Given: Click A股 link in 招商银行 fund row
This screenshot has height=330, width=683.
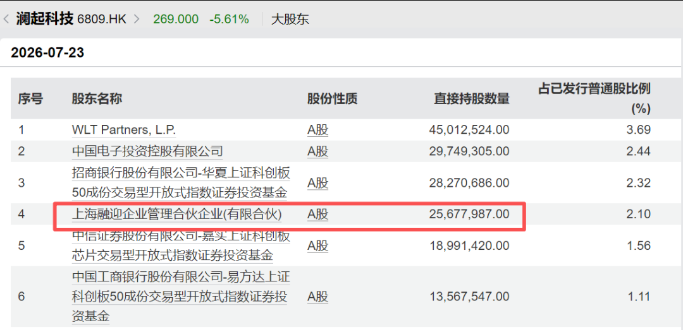Looking at the screenshot, I should pos(317,182).
